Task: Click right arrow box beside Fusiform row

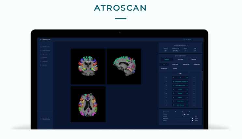Action: (194, 97)
